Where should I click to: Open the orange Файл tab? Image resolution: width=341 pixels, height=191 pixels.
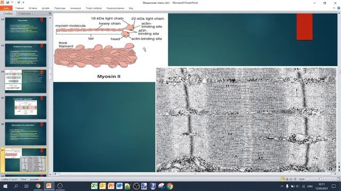[x=6, y=8]
